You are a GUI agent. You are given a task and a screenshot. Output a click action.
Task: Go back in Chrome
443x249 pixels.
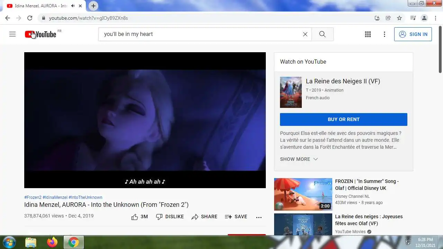pos(8,18)
